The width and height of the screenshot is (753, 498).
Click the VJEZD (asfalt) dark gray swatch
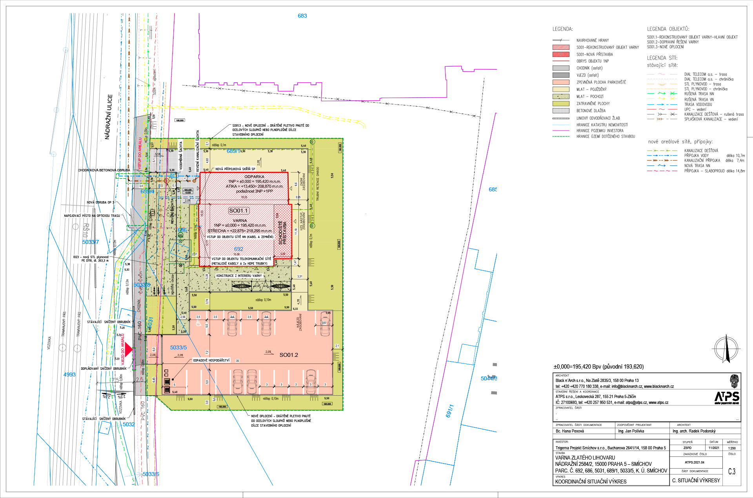(560, 75)
